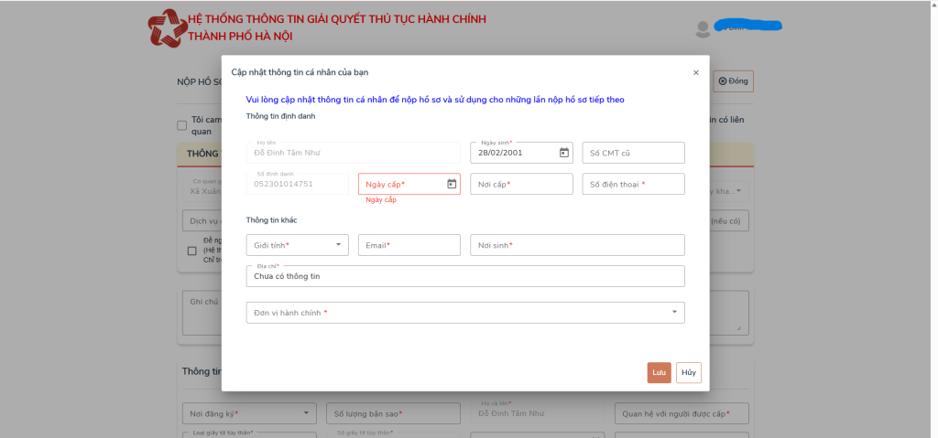
Task: Focus the Số CMT cũ input
Action: point(634,153)
